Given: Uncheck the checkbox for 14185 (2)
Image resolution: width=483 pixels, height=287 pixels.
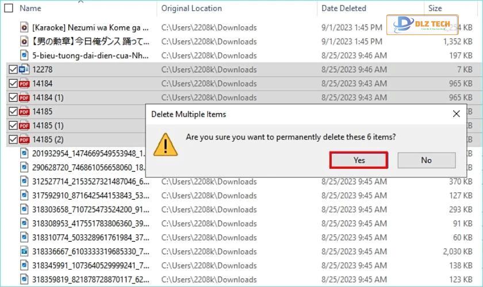Looking at the screenshot, I should 13,139.
